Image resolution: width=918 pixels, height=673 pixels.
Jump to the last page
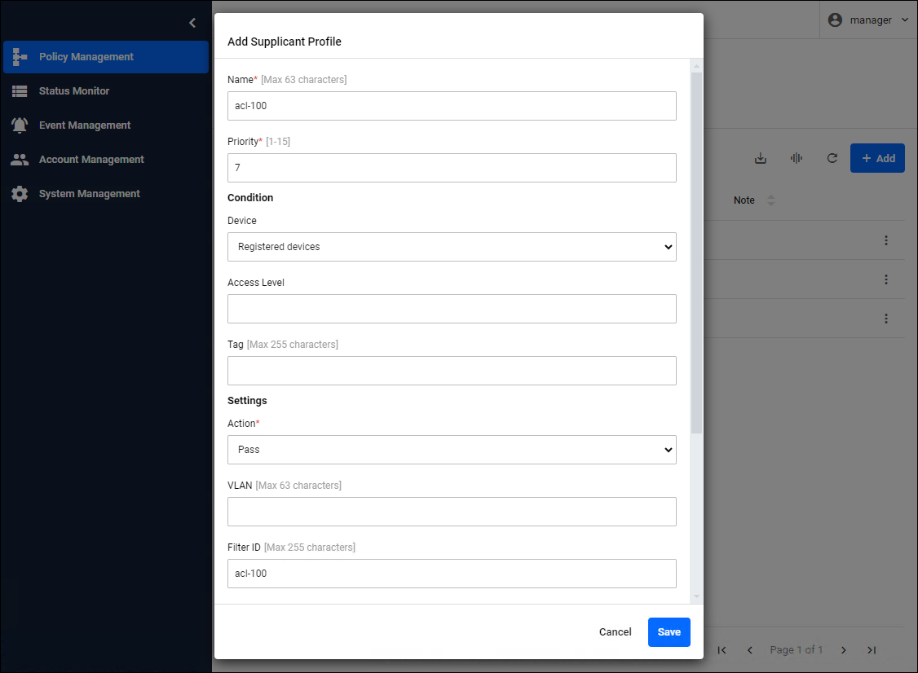point(872,649)
